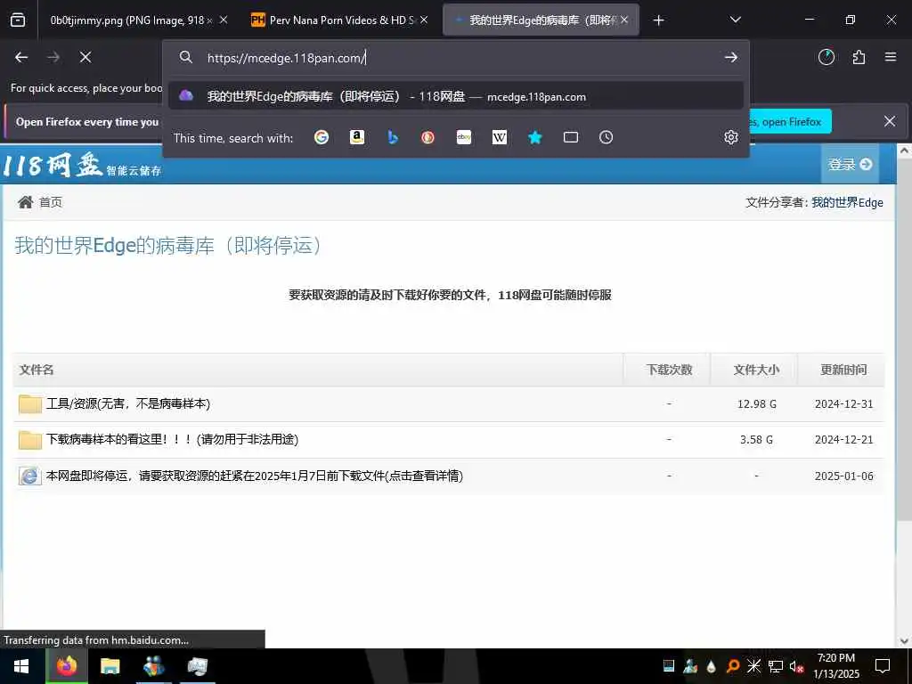Dismiss the Open Firefox notification bar
Viewport: 912px width, 684px height.
click(890, 121)
